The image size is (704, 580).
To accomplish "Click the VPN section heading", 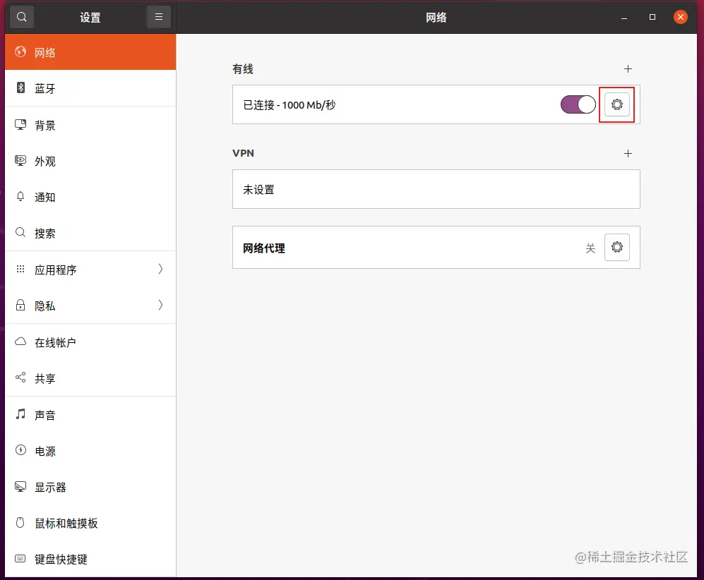I will pos(244,153).
